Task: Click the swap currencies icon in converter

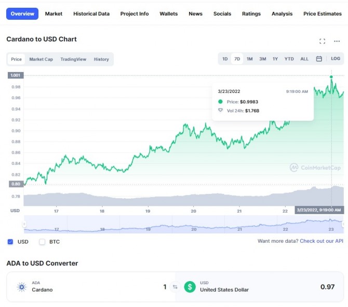Action: coord(175,287)
